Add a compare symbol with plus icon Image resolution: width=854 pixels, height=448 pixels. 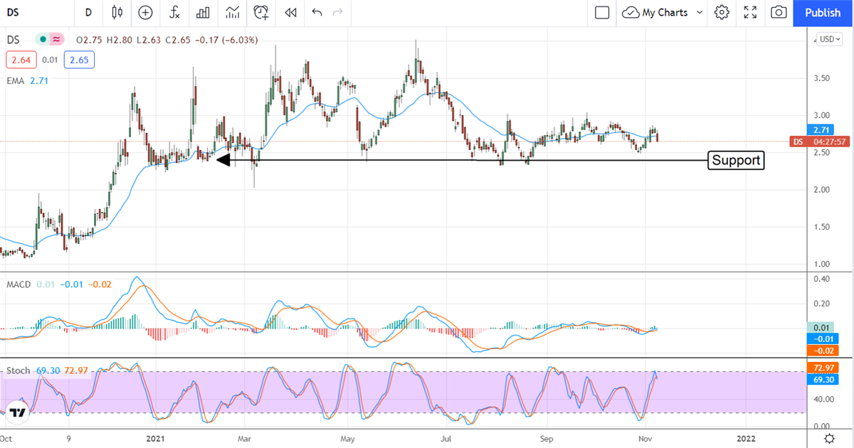145,12
